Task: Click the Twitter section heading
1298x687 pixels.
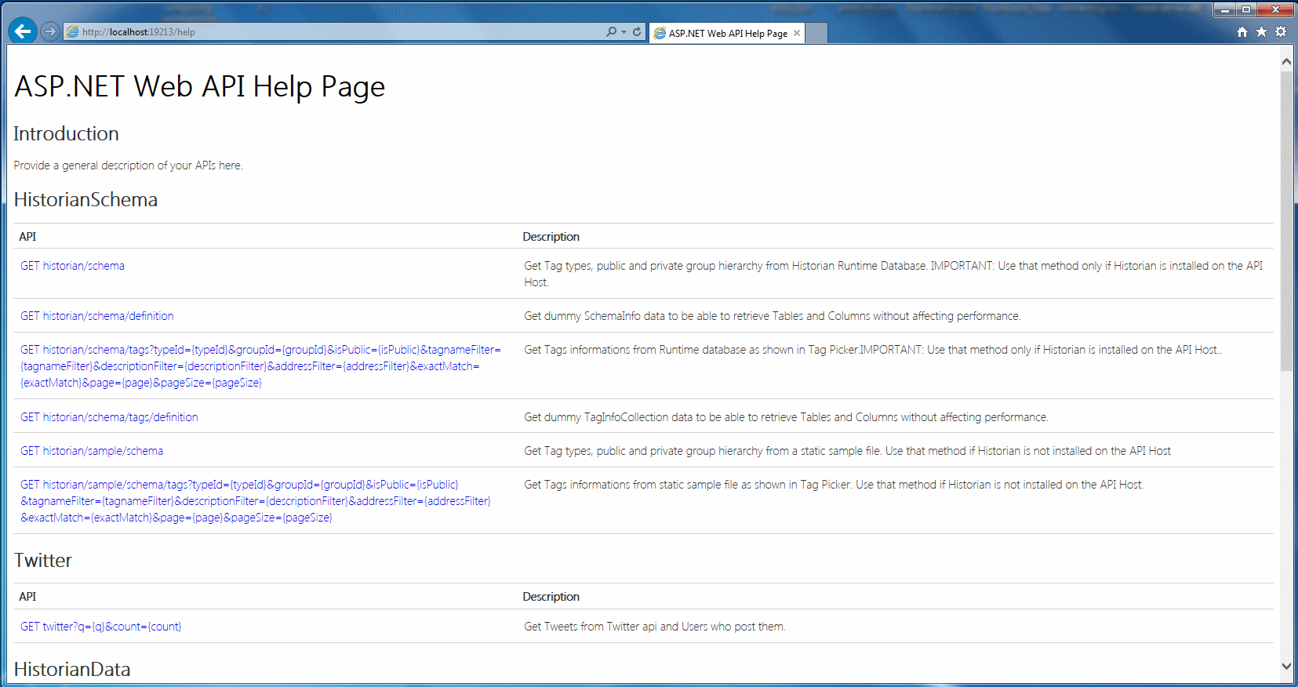Action: tap(43, 560)
